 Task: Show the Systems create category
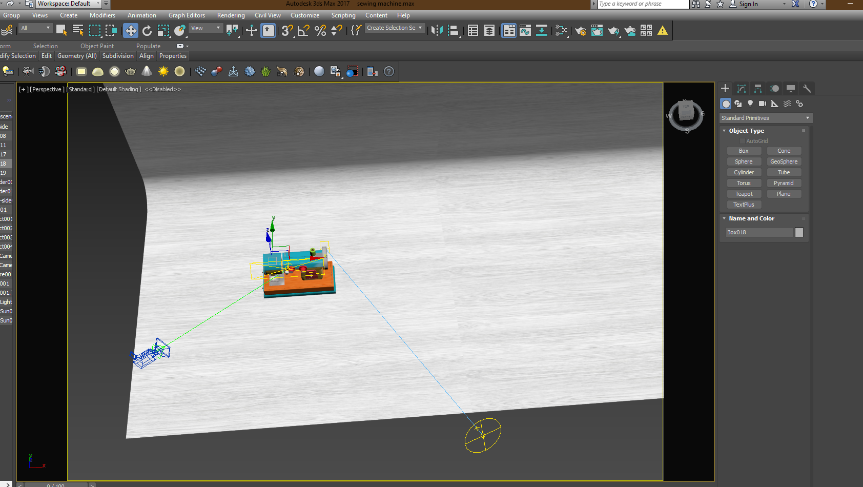point(799,104)
